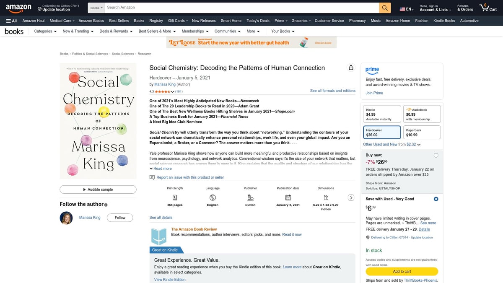Click the Language globe icon
The image size is (503, 283).
[x=213, y=198]
